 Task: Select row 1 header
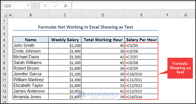pos(4,21)
